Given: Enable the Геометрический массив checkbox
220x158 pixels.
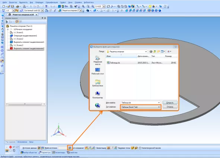Looking at the screenshot, I should (140, 148).
